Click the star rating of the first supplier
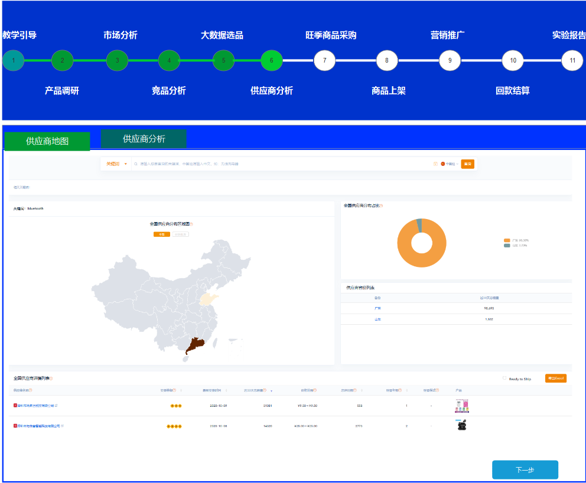586x483 pixels. click(175, 406)
